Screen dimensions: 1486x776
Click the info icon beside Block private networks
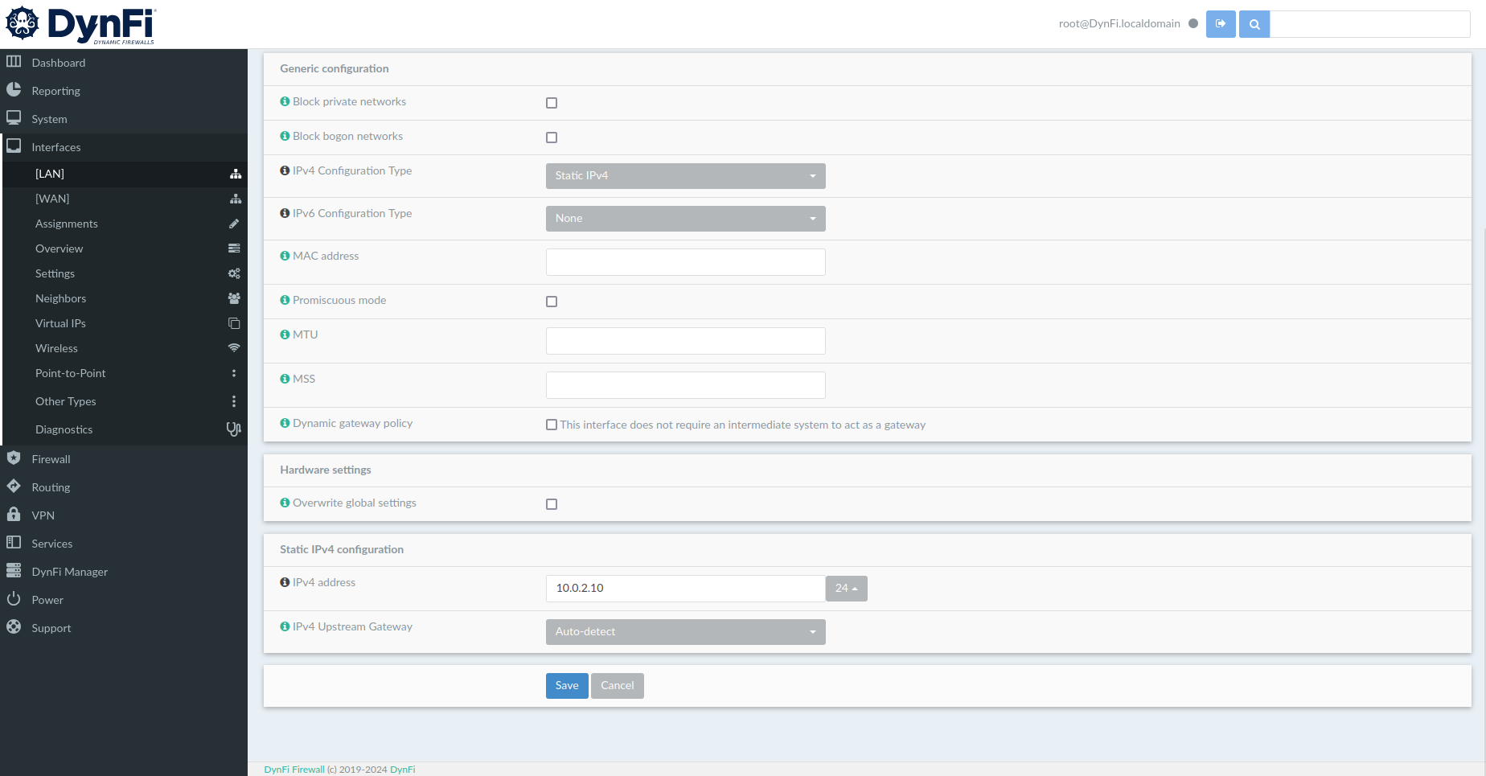pos(285,102)
